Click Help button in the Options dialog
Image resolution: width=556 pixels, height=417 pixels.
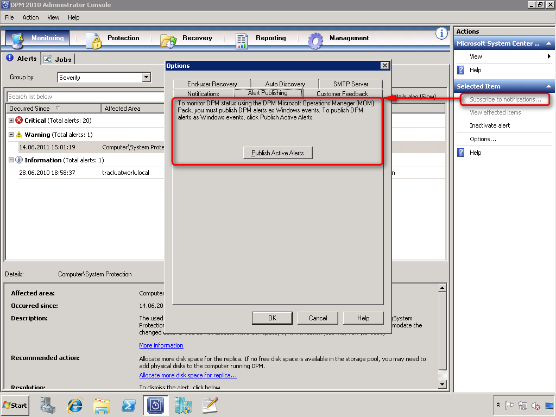coord(363,318)
